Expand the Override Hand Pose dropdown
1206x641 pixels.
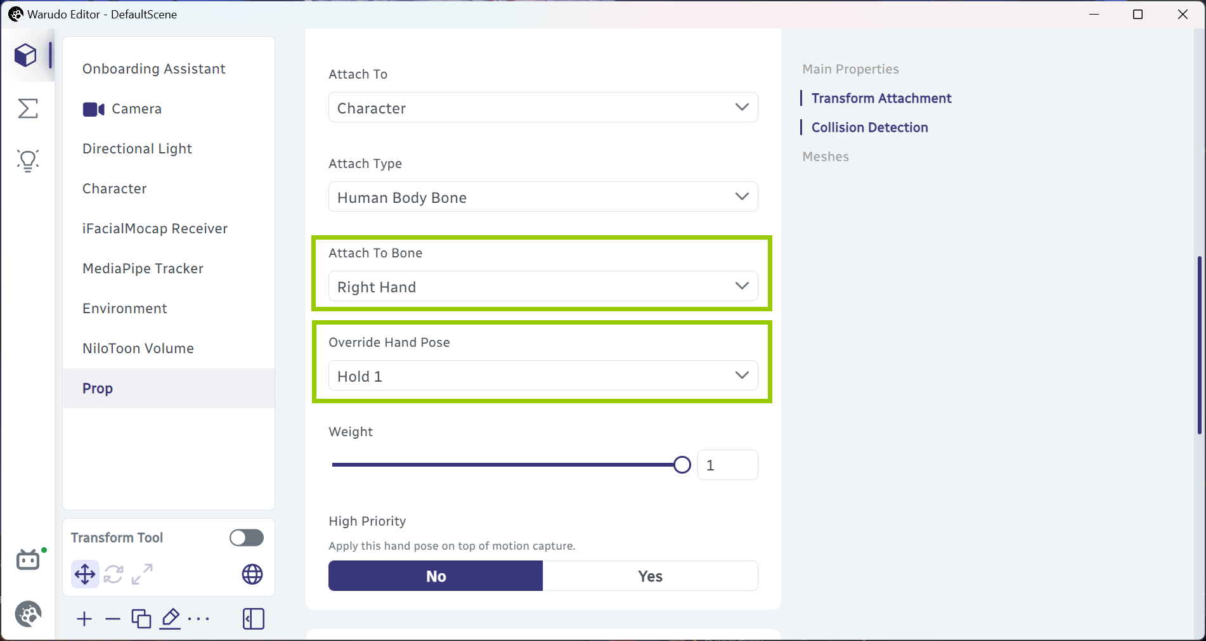[543, 376]
